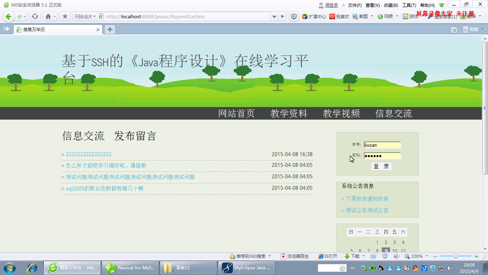Expand the back history dropdown arrow
The width and height of the screenshot is (488, 275).
(x=25, y=16)
